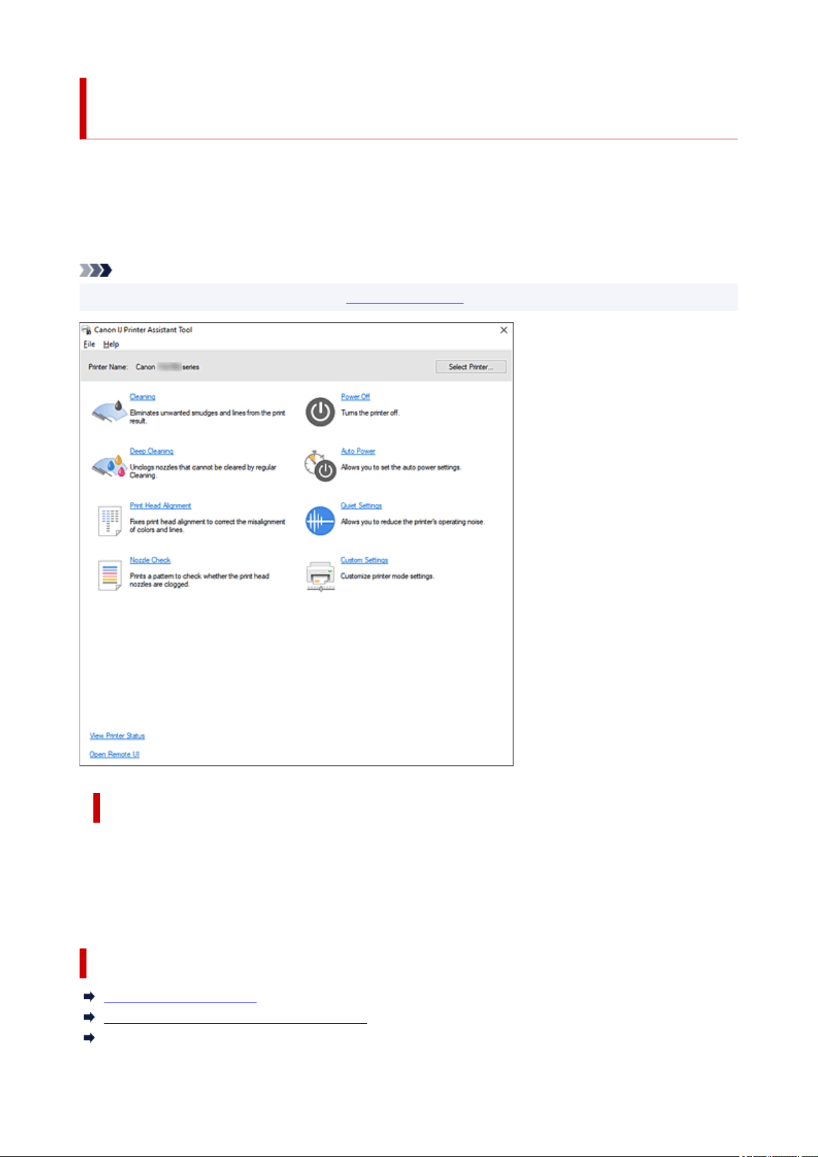Open the Nozzle Check link
The height and width of the screenshot is (1157, 818).
pos(150,560)
